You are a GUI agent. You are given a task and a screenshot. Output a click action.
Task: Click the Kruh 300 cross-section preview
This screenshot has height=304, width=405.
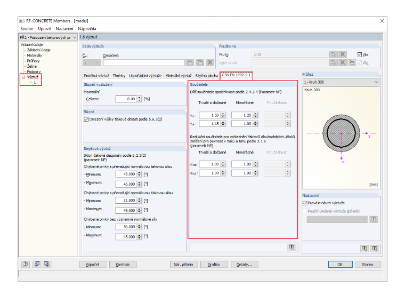point(341,138)
